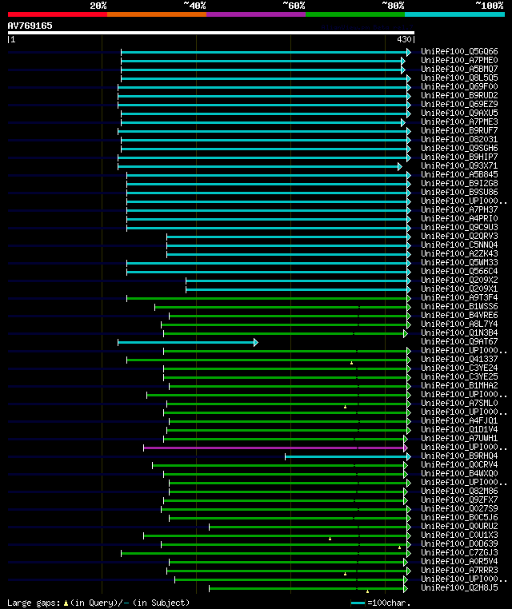Click the red 20% identity legend segment
The image size is (512, 609).
[x=58, y=14]
